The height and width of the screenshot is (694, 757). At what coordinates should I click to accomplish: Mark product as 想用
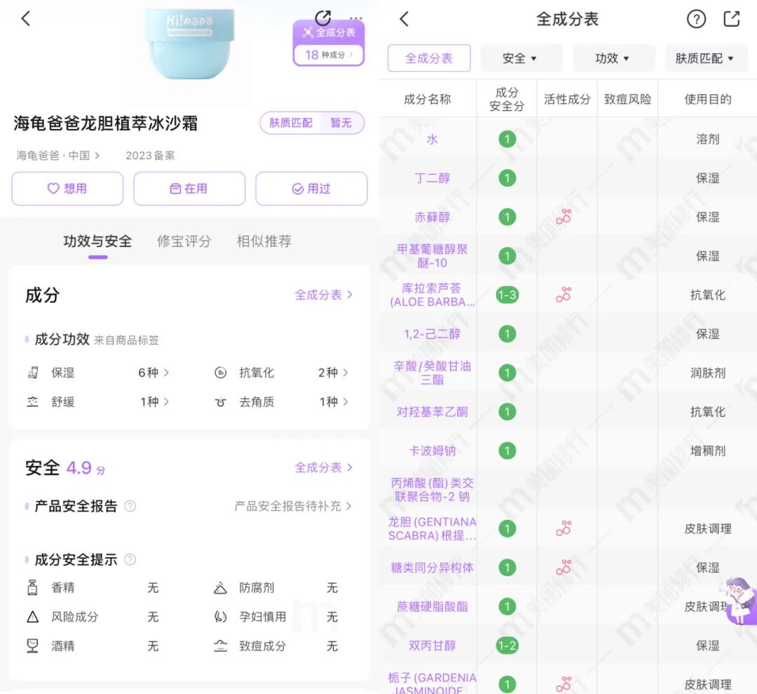pyautogui.click(x=67, y=189)
